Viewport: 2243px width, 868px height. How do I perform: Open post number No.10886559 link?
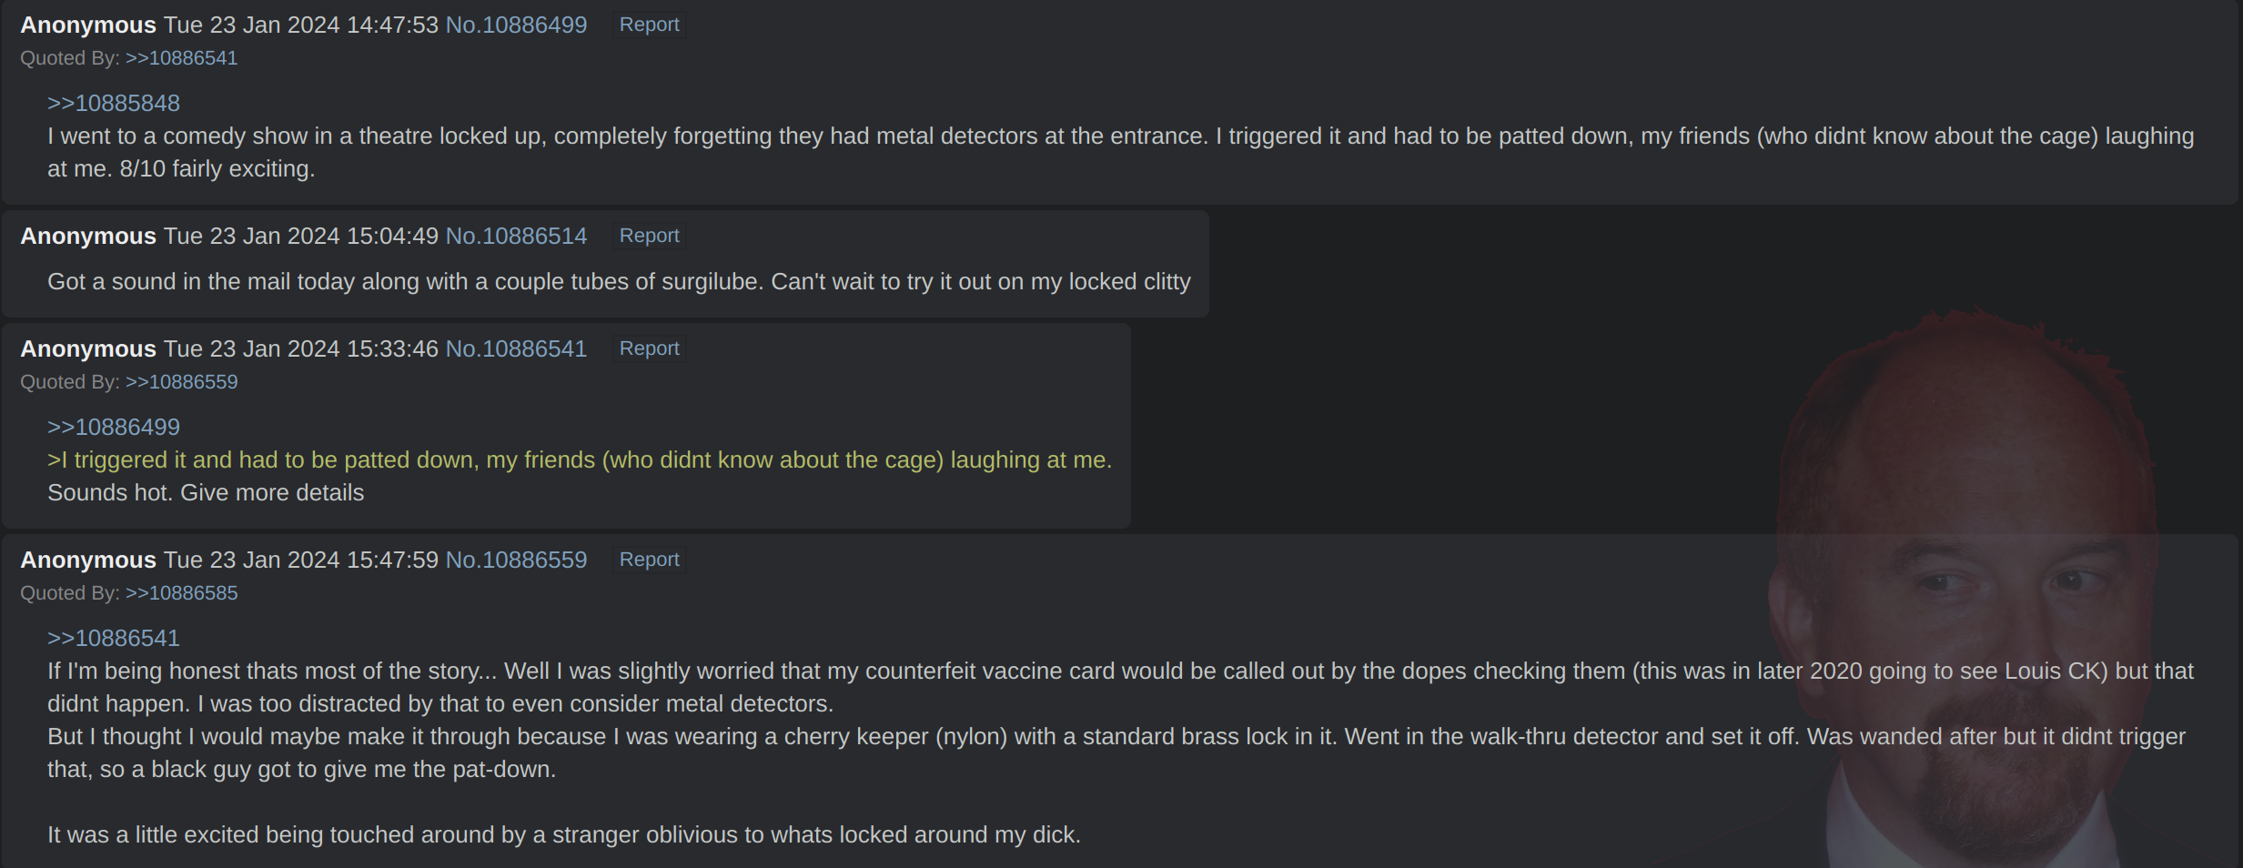click(516, 560)
